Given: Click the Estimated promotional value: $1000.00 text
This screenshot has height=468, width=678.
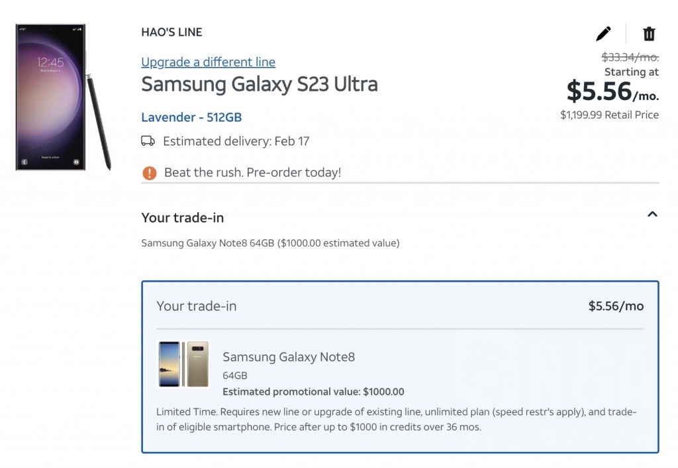Looking at the screenshot, I should click(313, 392).
